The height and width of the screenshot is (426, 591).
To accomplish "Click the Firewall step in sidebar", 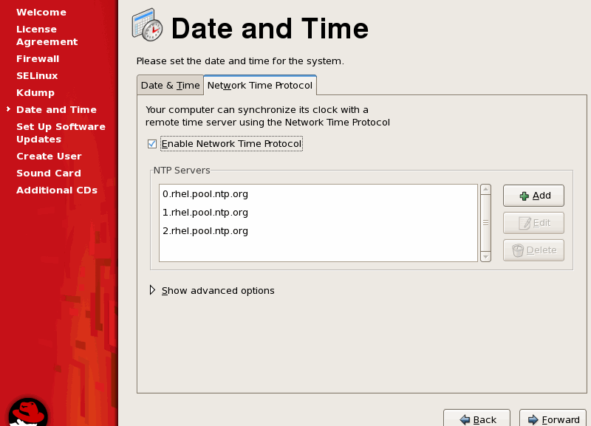I will pos(38,59).
